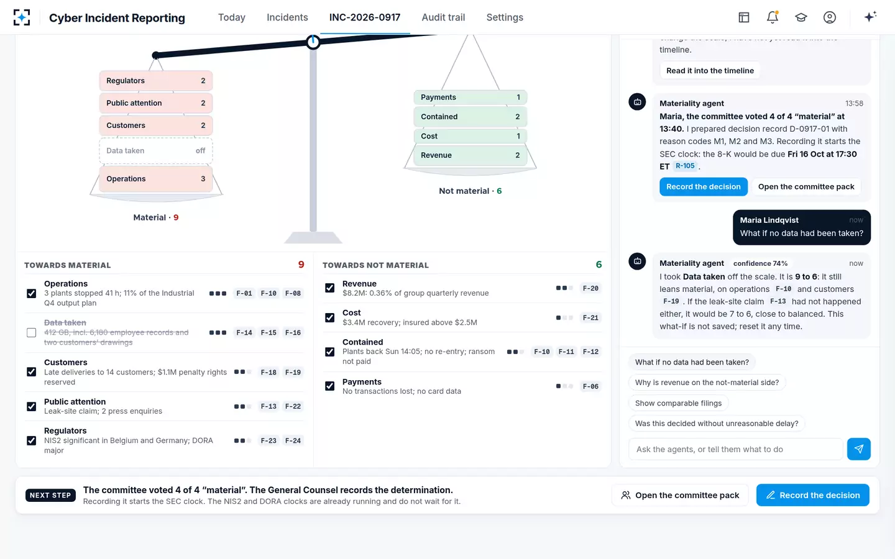Click Record the decision in the Next Step bar
Image resolution: width=895 pixels, height=559 pixels.
812,495
